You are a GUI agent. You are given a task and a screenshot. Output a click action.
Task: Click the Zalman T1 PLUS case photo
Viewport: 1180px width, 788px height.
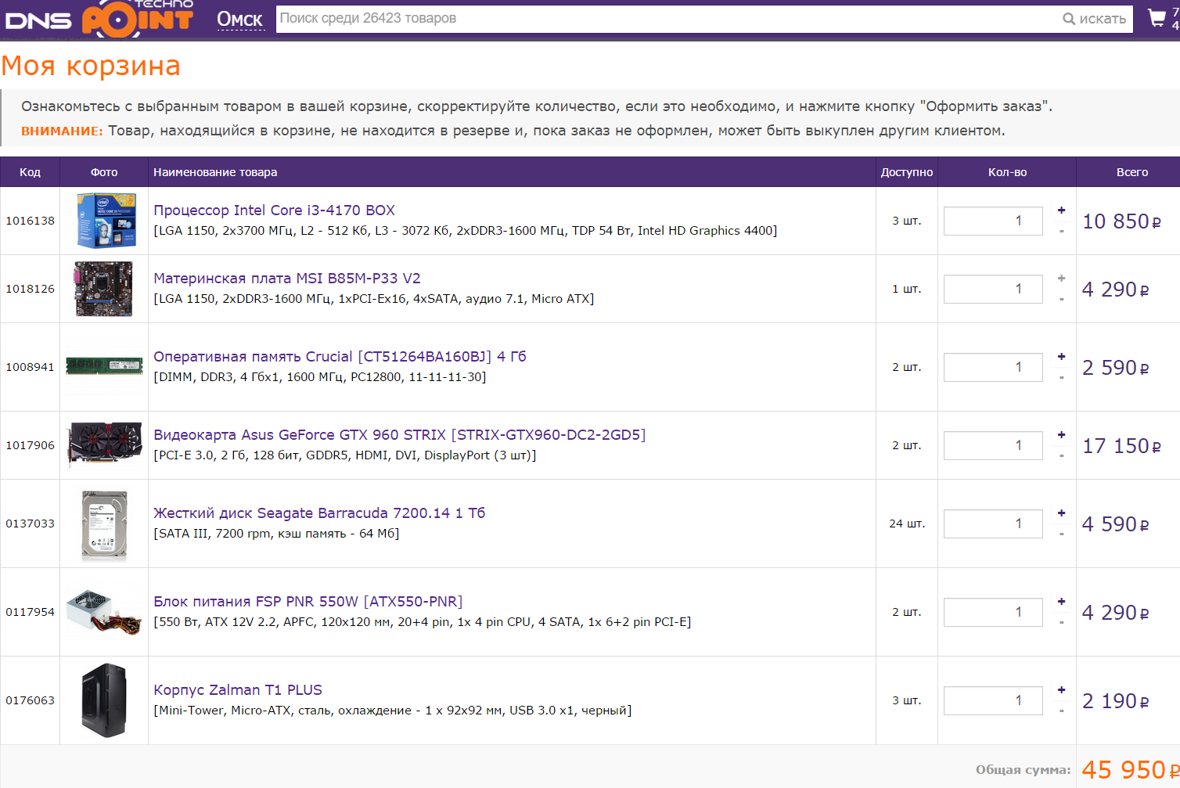104,700
